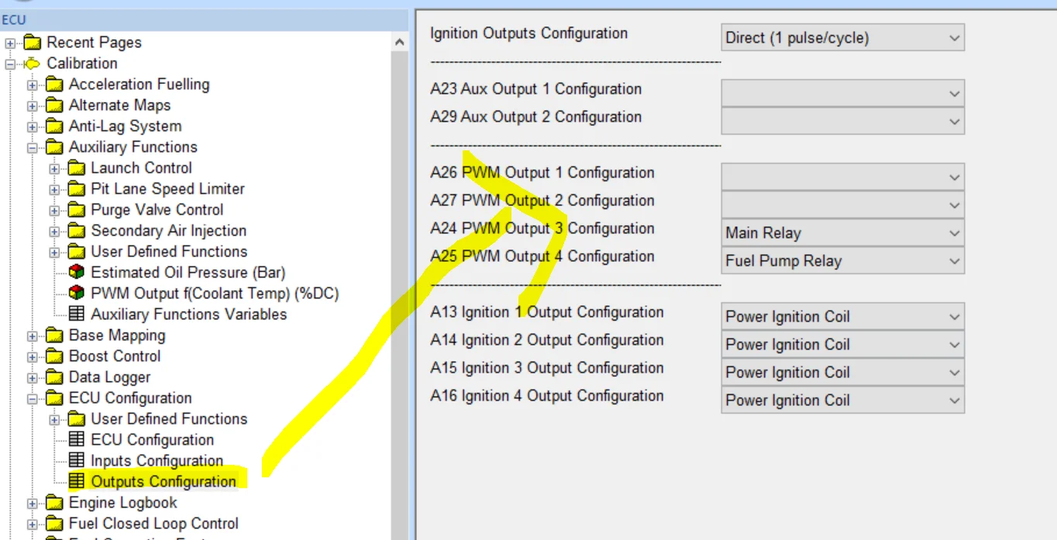
Task: Click the Outputs Configuration table icon
Action: coord(76,482)
